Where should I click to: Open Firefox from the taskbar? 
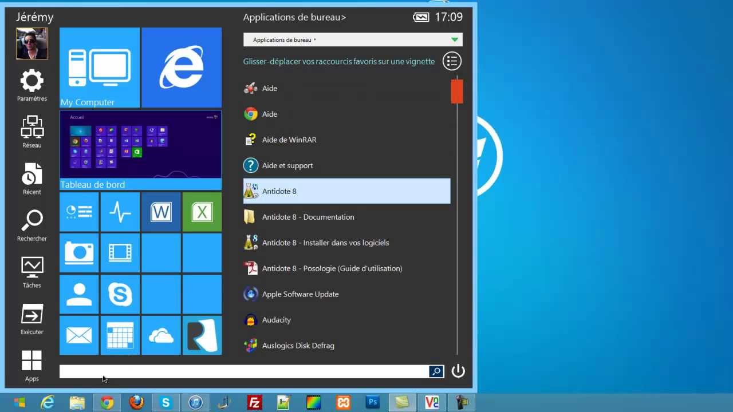pyautogui.click(x=136, y=403)
